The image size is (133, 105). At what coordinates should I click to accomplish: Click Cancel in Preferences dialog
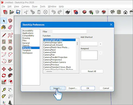click(106, 88)
